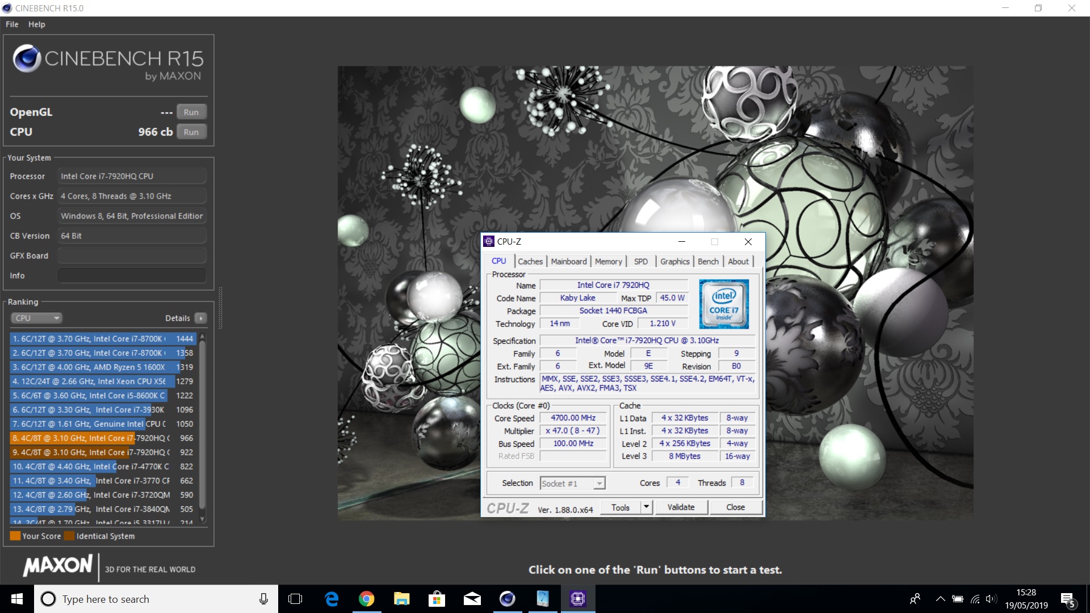Open the Help menu

37,24
